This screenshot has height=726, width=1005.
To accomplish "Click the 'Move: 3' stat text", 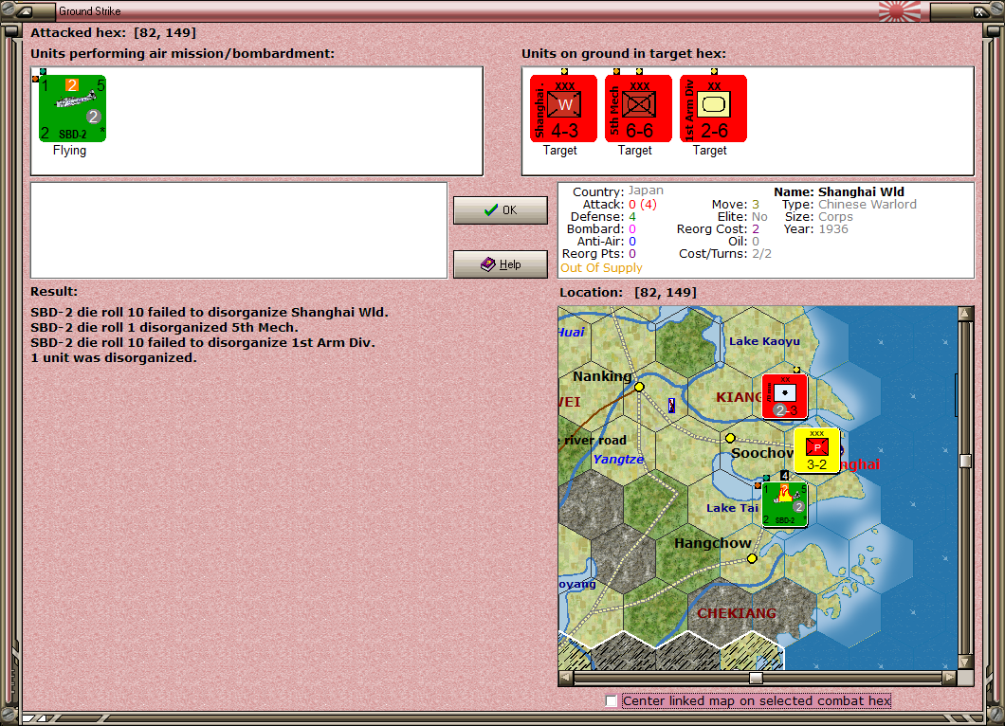I will (735, 205).
